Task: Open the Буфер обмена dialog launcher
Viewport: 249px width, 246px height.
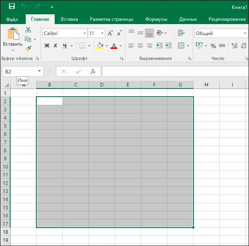Action: point(37,59)
